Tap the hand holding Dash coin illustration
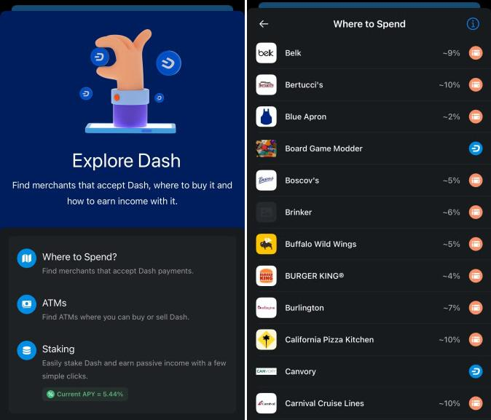This screenshot has width=491, height=420. [x=130, y=82]
